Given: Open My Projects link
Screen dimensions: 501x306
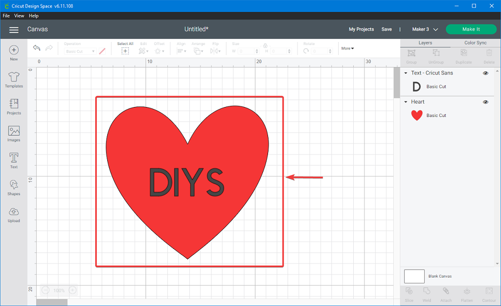Looking at the screenshot, I should (x=361, y=29).
